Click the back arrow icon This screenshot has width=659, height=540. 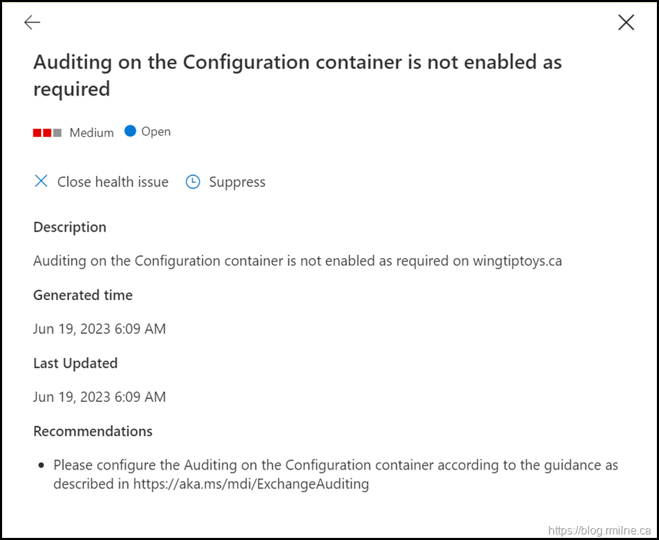tap(32, 22)
